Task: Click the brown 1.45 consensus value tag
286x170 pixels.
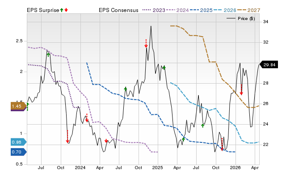Action: [19, 106]
